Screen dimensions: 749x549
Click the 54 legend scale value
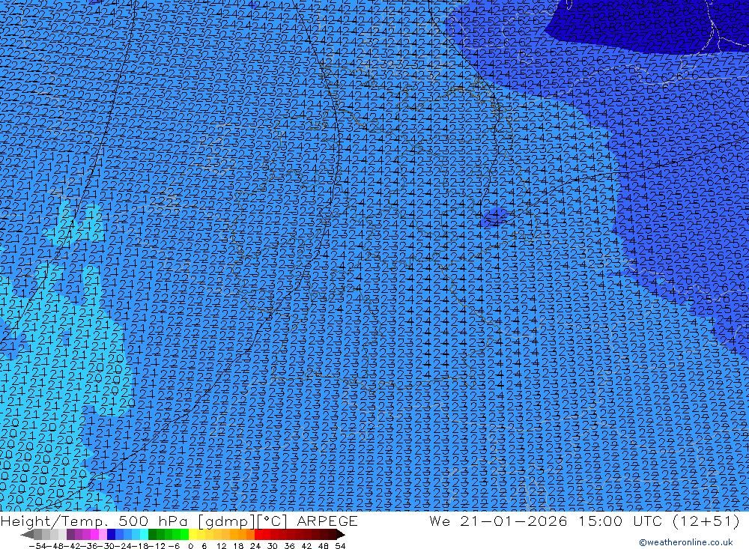pyautogui.click(x=340, y=546)
